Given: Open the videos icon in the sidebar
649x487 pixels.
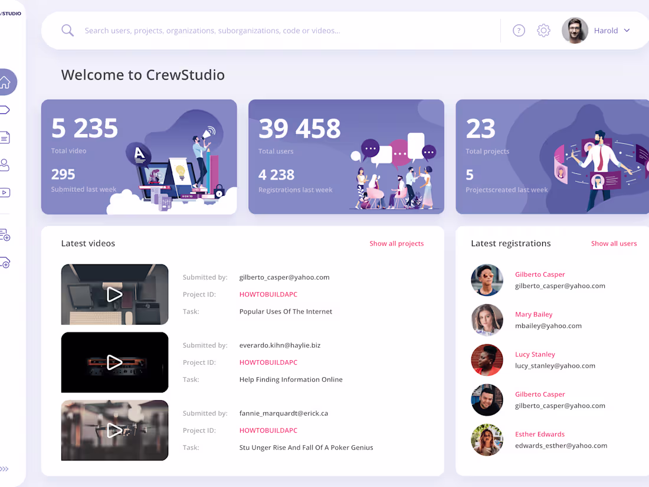Looking at the screenshot, I should 4,192.
